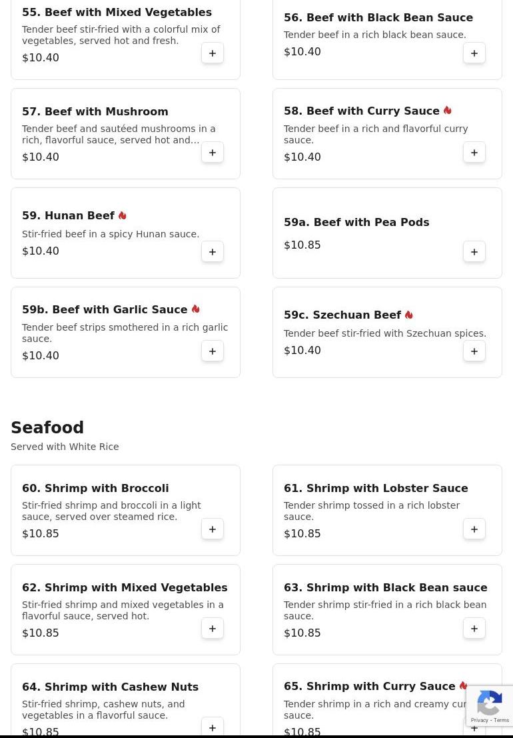Click the reCAPTCHA logo badge

pyautogui.click(x=490, y=702)
